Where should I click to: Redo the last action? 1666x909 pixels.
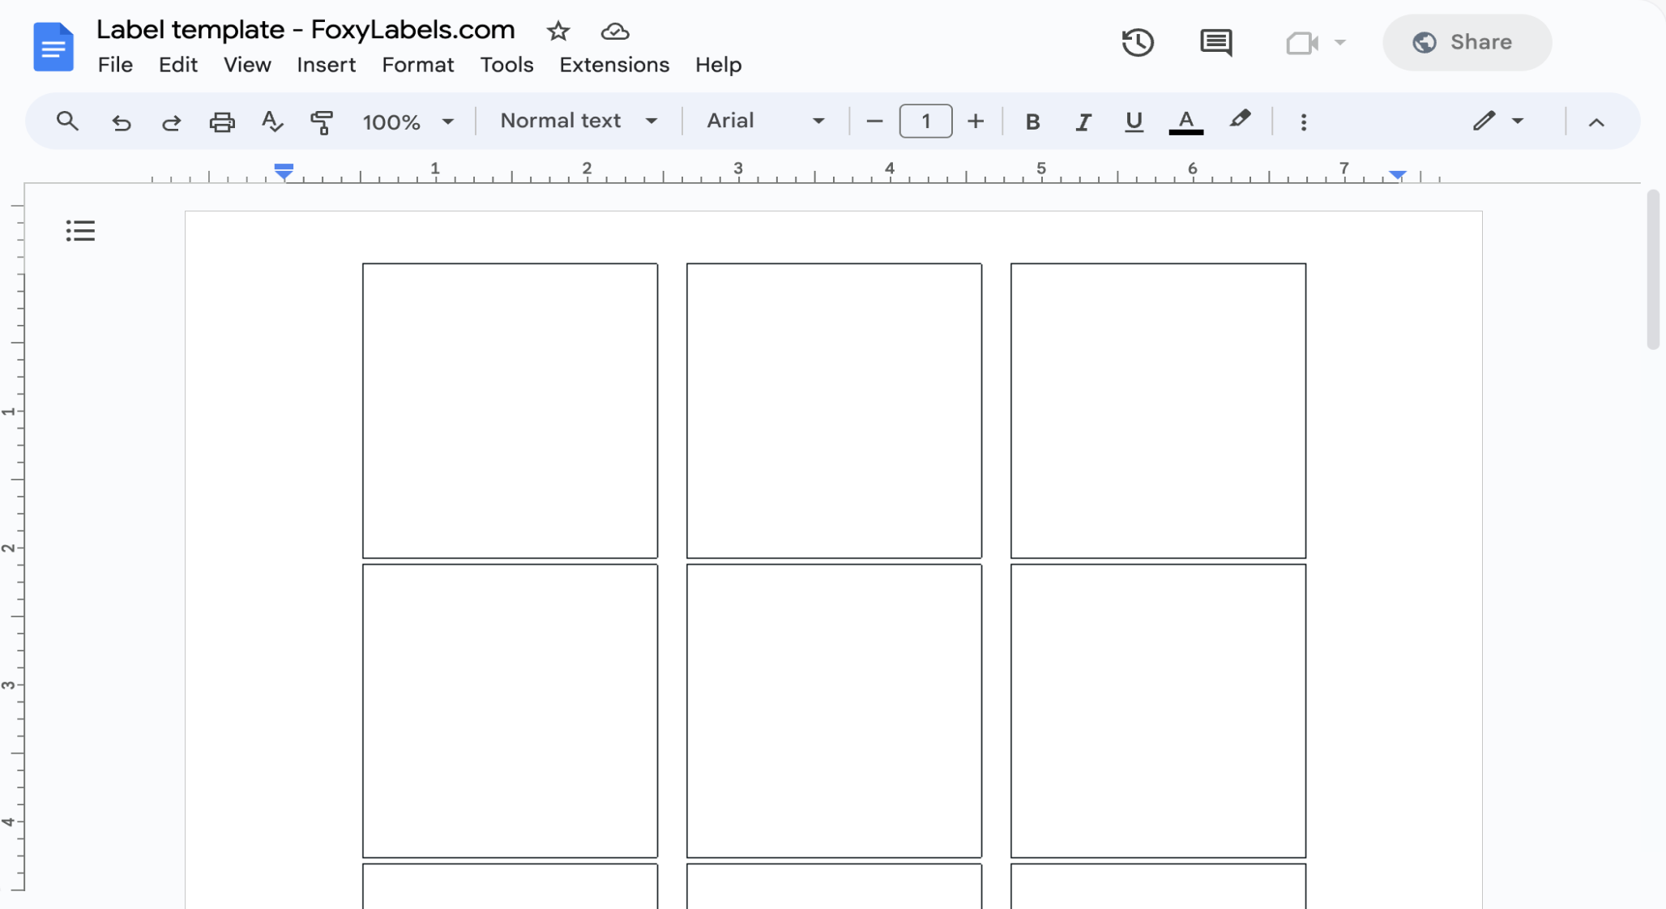(171, 122)
